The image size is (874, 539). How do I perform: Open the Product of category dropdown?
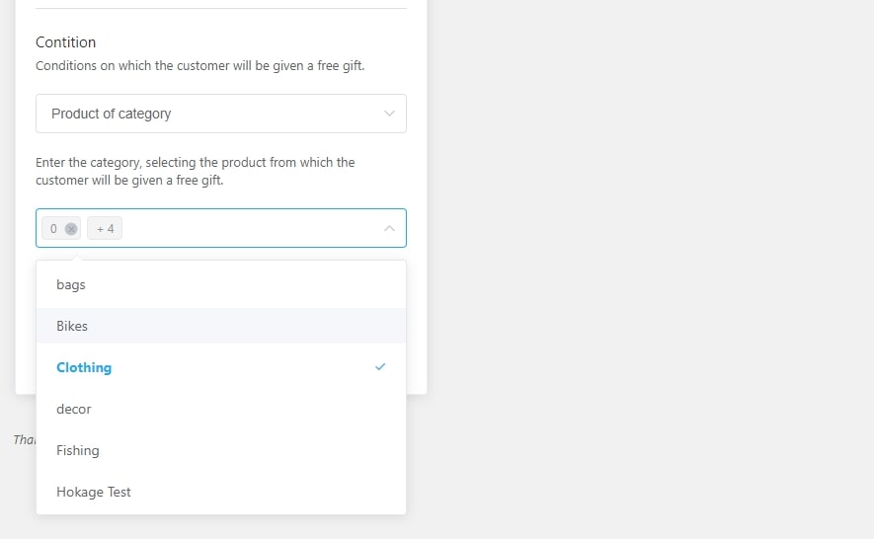coord(220,114)
